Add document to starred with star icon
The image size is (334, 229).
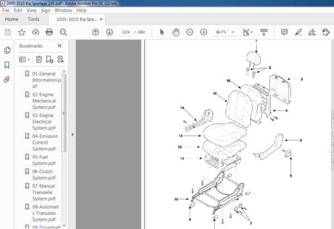coord(22,32)
